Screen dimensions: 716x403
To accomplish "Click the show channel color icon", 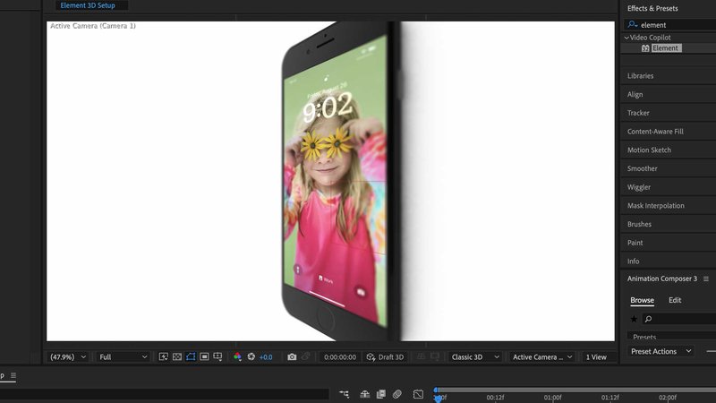I will tap(237, 356).
